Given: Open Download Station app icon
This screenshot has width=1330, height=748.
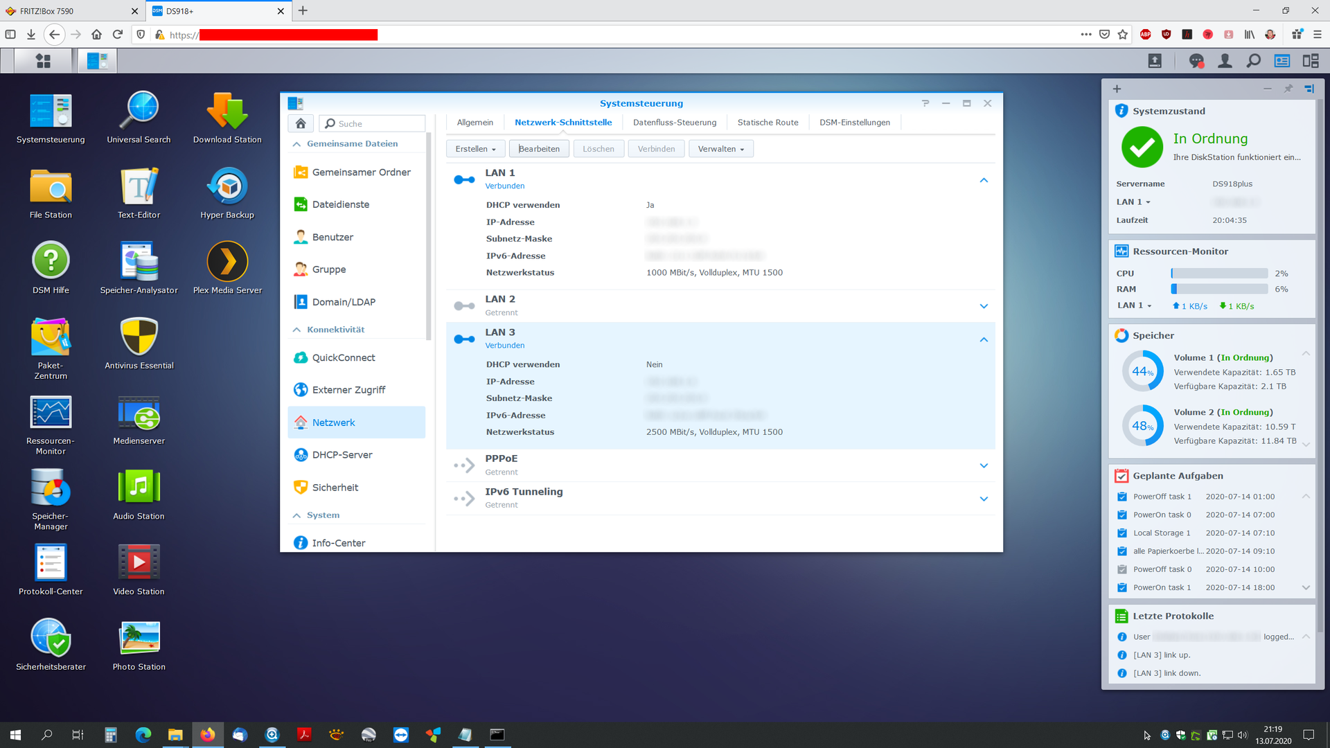Looking at the screenshot, I should [x=227, y=112].
